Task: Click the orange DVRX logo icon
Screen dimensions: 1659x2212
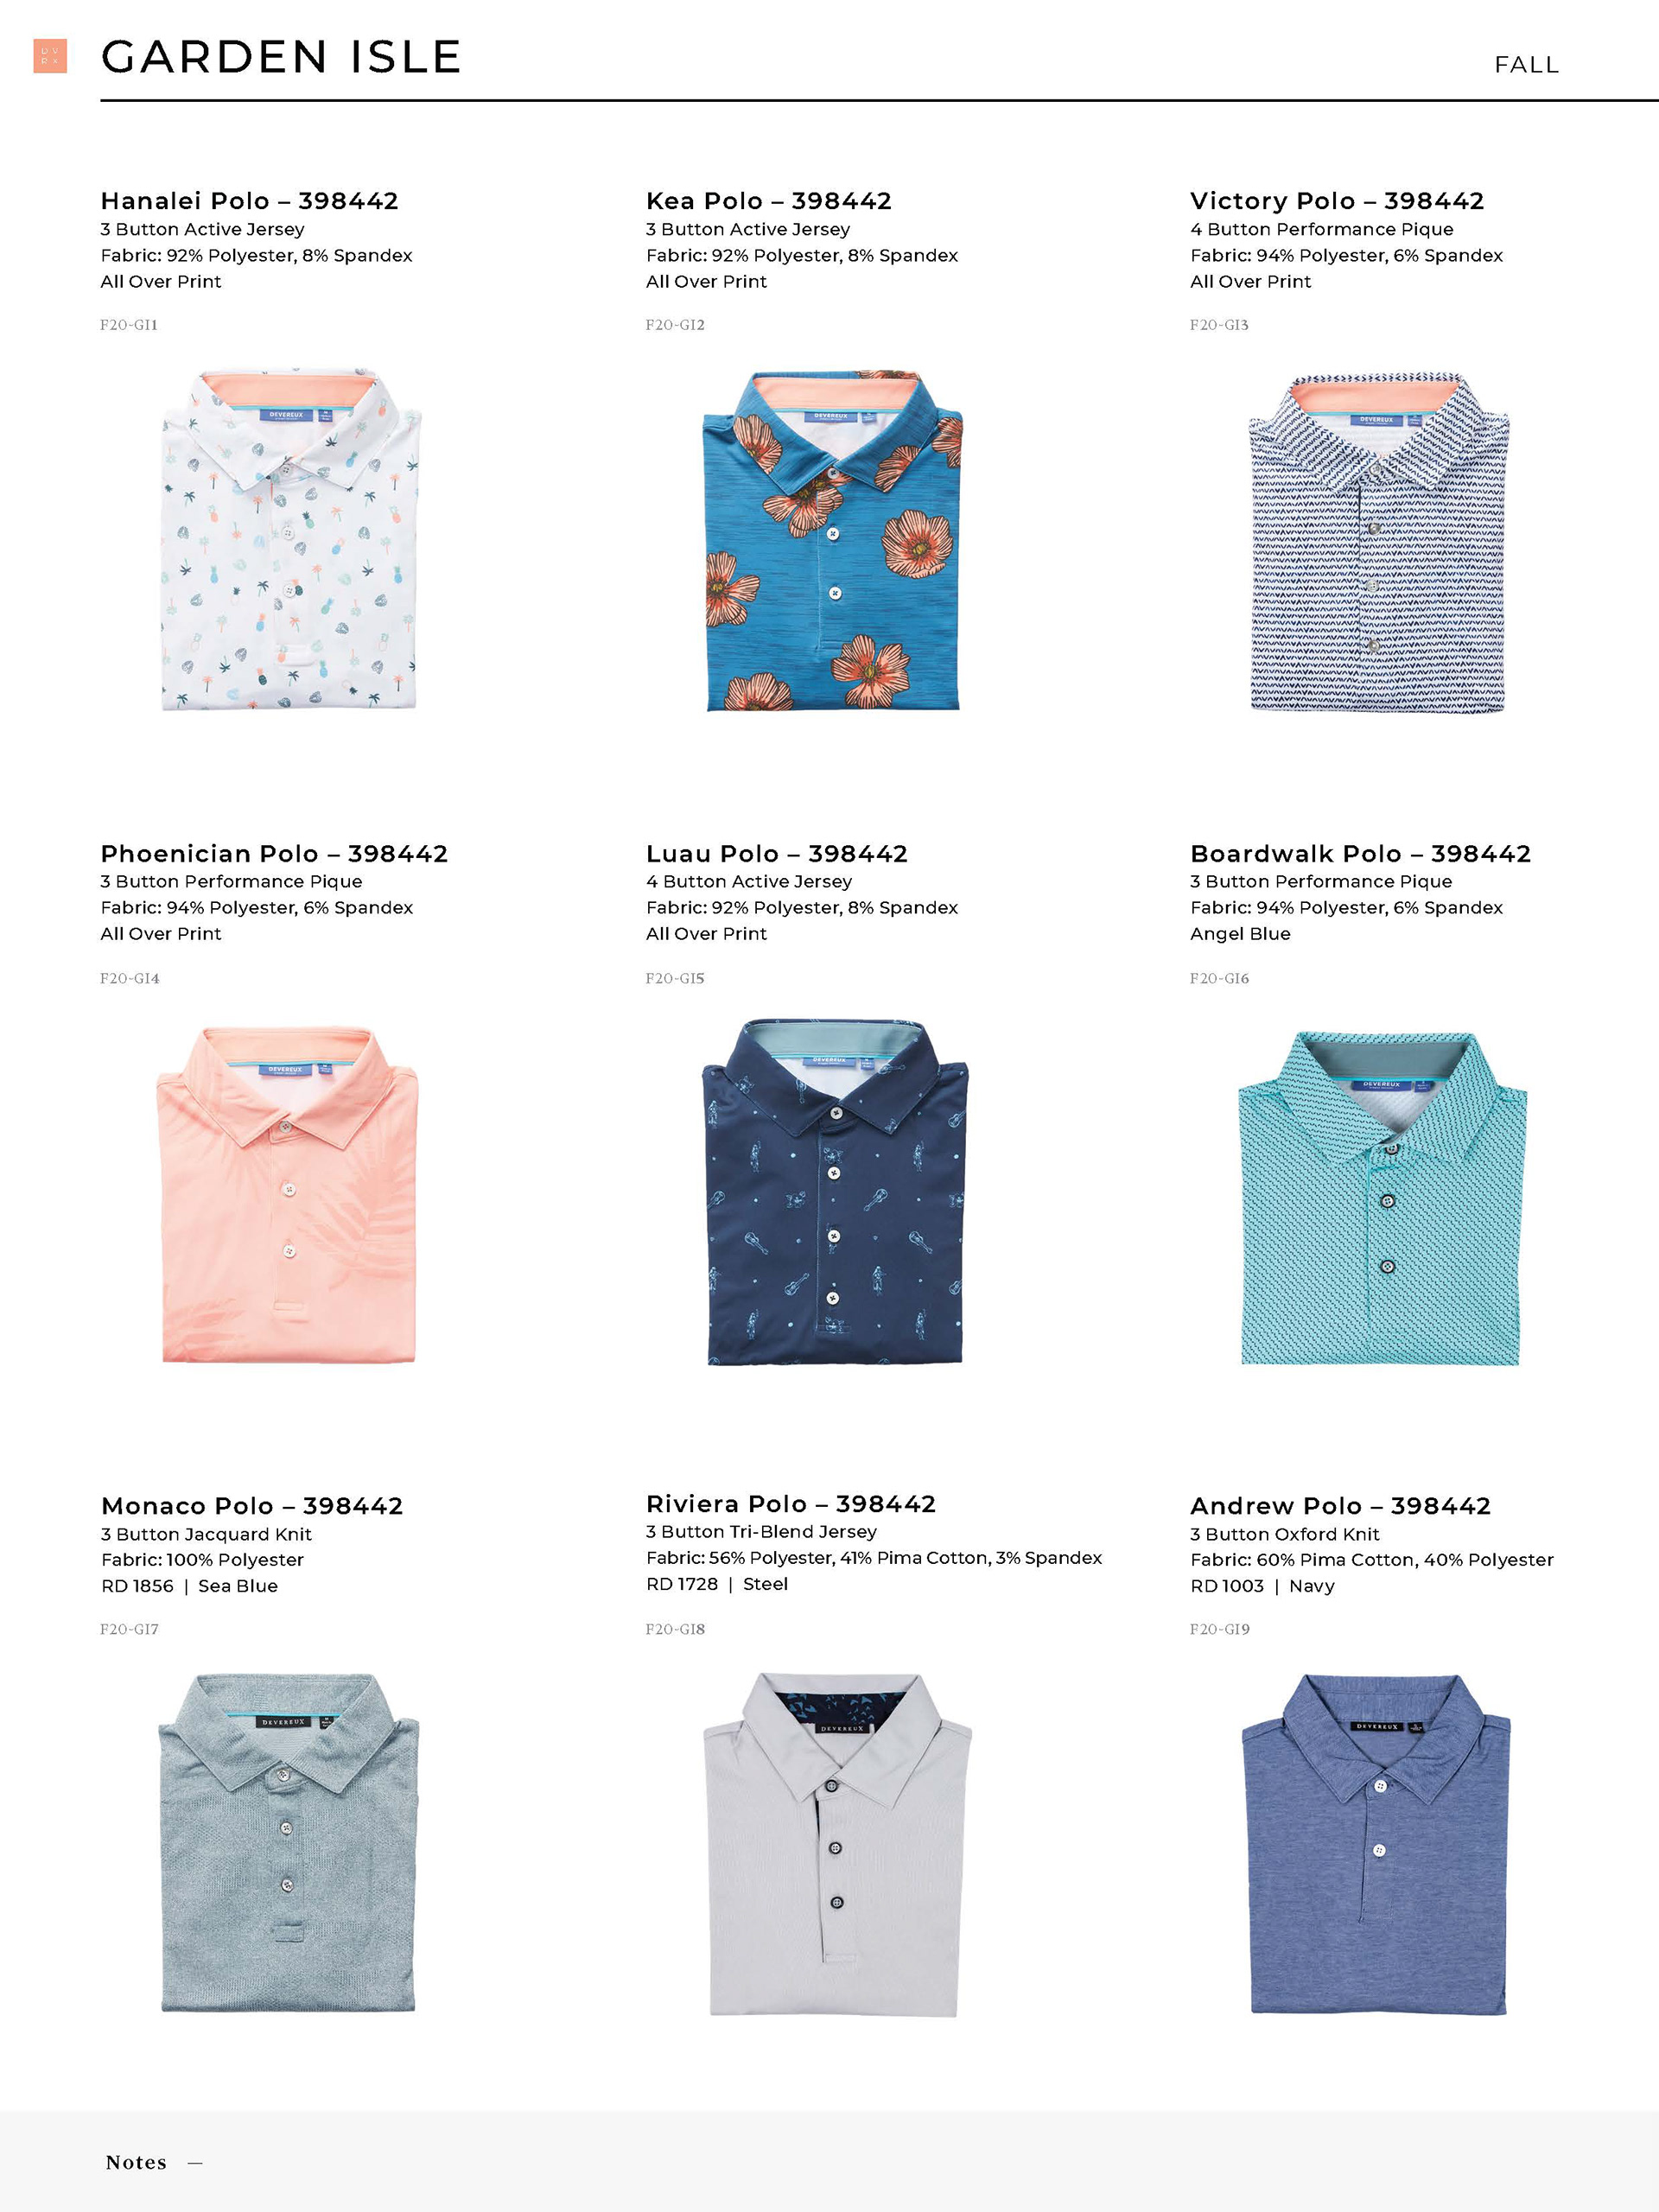Action: (50, 56)
